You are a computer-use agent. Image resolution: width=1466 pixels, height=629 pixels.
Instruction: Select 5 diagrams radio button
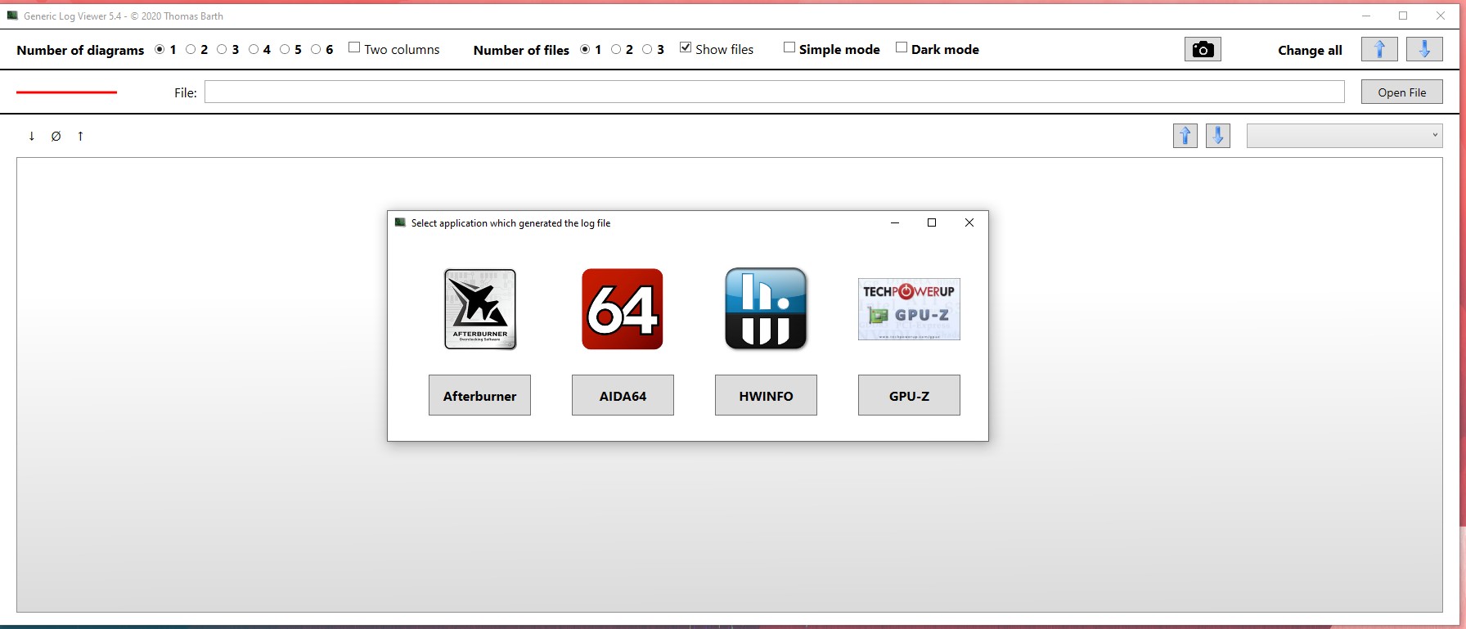click(285, 50)
